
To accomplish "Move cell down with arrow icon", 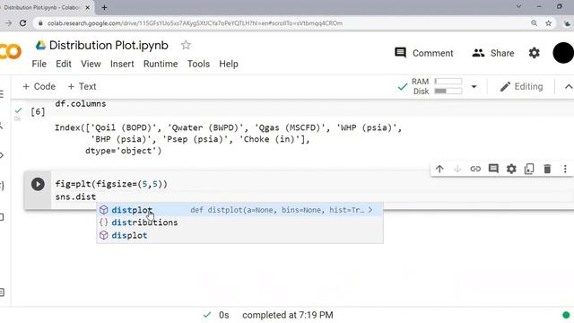I will (457, 169).
